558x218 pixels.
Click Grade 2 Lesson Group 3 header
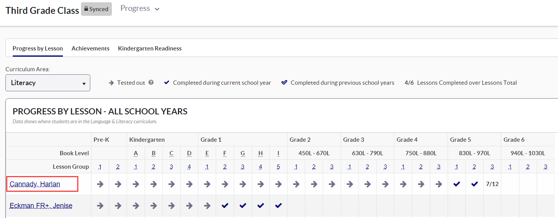[332, 167]
